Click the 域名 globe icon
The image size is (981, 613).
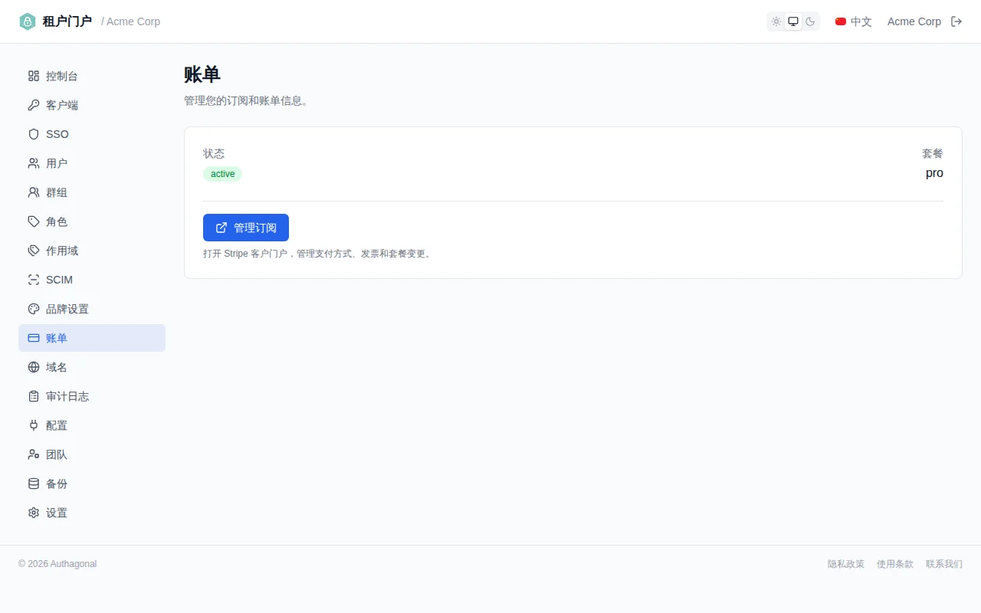point(34,367)
